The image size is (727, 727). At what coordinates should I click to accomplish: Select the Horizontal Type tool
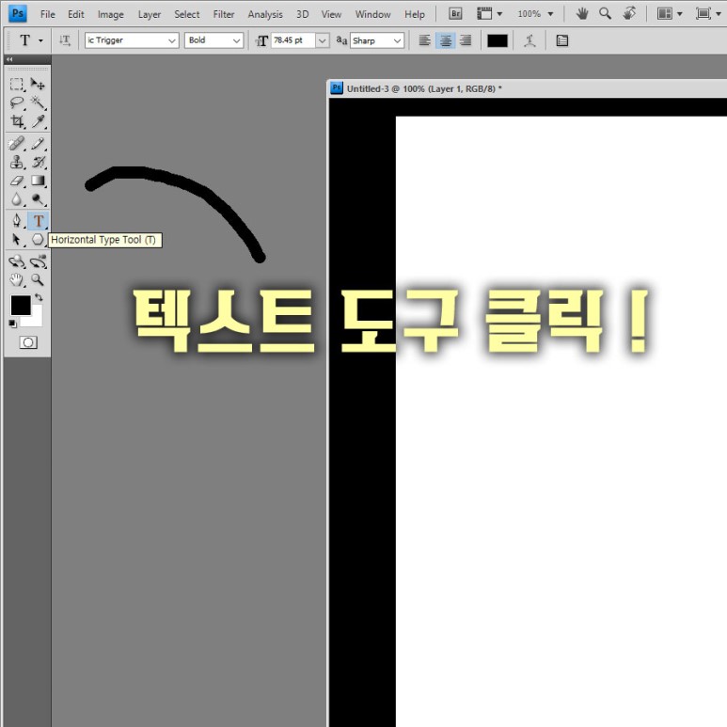click(x=38, y=221)
